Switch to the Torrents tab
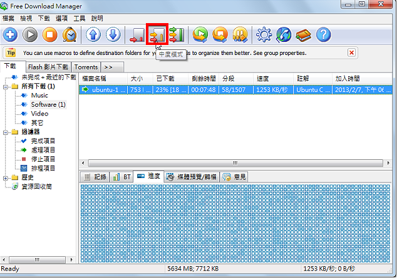The height and width of the screenshot is (278, 397). [86, 67]
